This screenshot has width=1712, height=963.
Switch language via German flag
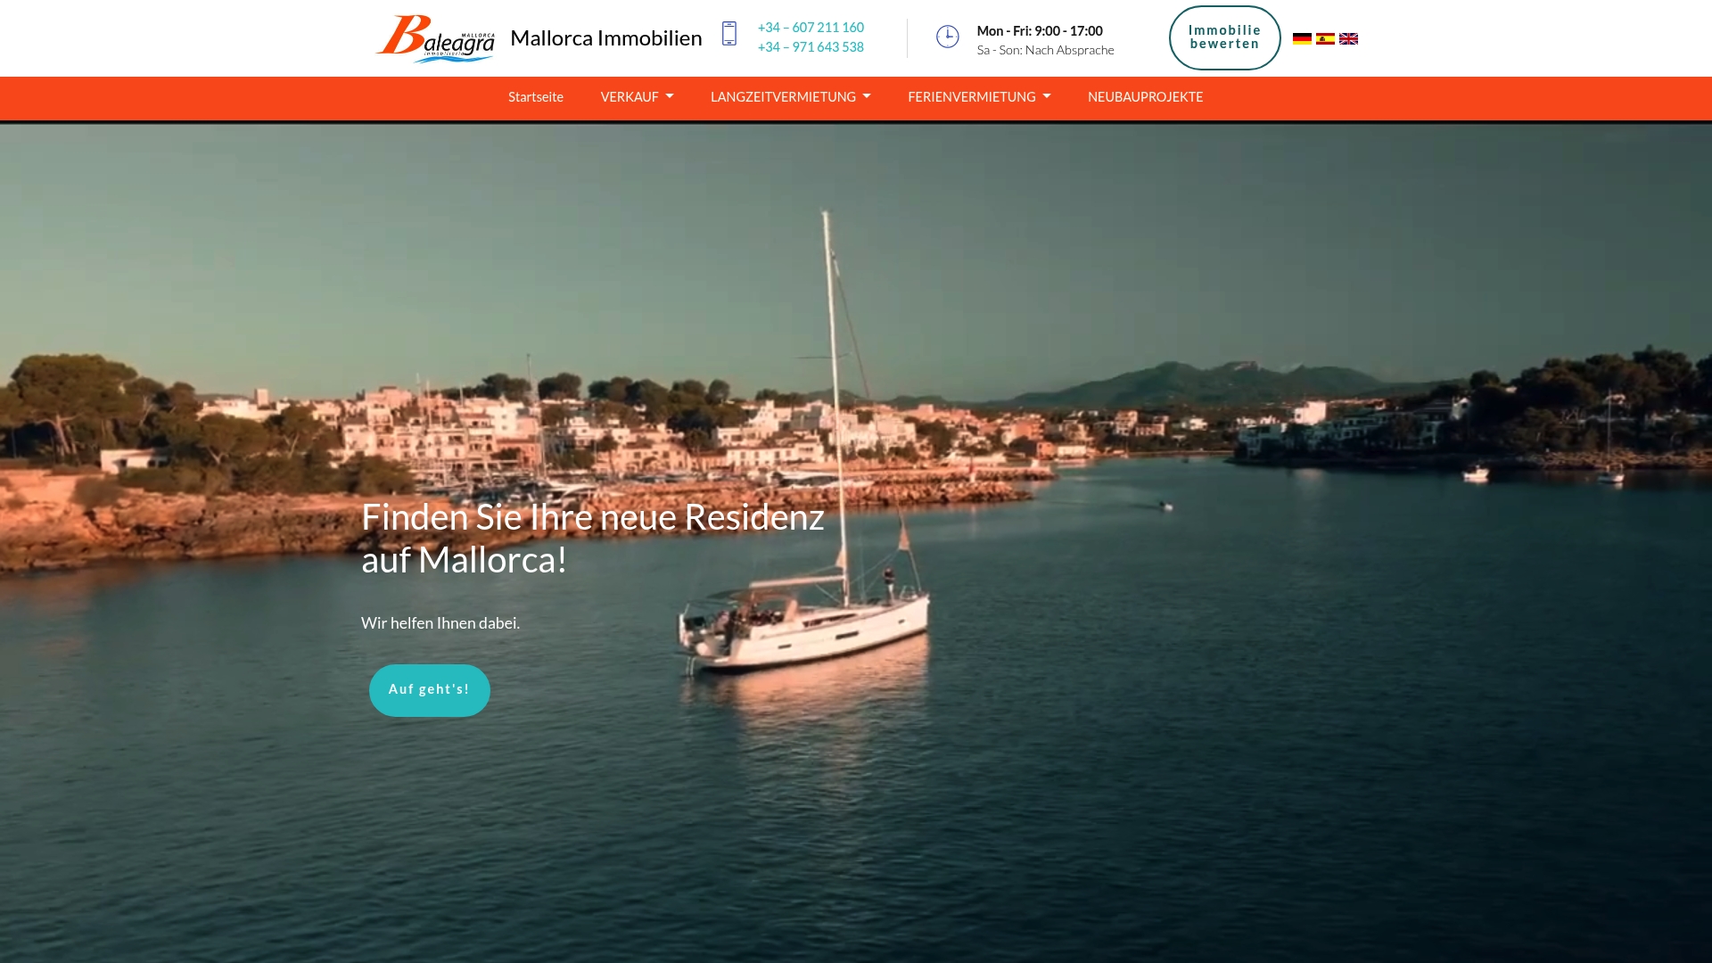pos(1302,38)
